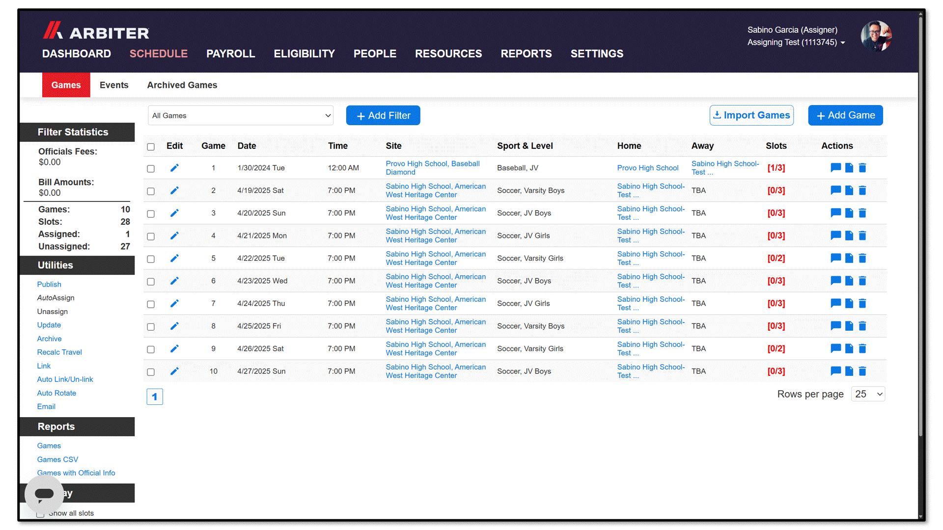The width and height of the screenshot is (943, 530).
Task: Select all games header checkbox
Action: tap(151, 147)
